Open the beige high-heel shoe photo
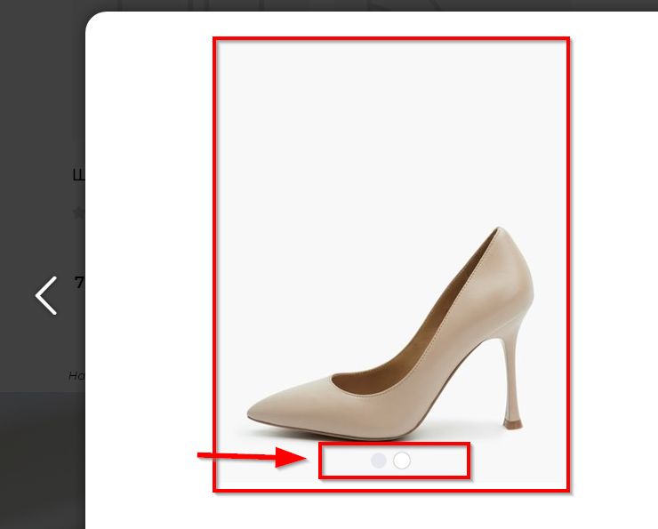This screenshot has height=529, width=658. click(x=391, y=264)
